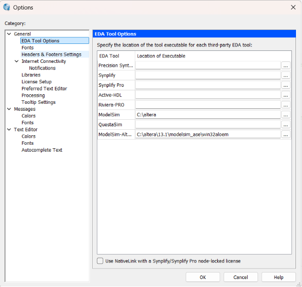Viewport: 302px width, 287px height.
Task: Collapse the General category tree node
Action: tap(9, 34)
